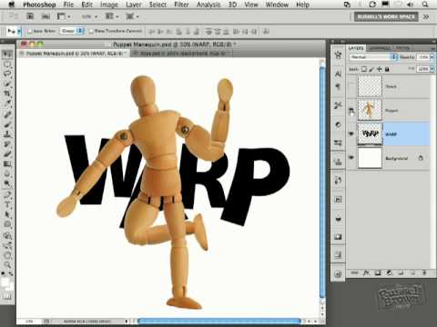This screenshot has height=327, width=437.
Task: Click the New adjustment layer icon
Action: (x=390, y=272)
